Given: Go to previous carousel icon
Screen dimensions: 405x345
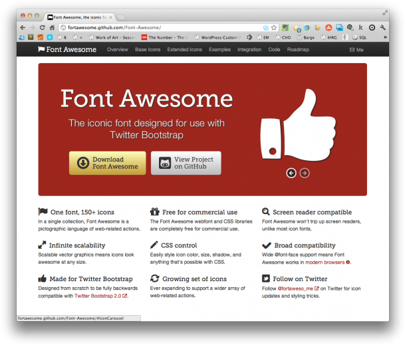Looking at the screenshot, I should point(291,173).
